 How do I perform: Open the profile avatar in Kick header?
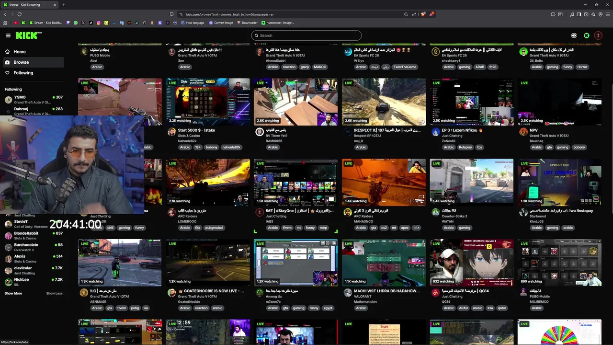(x=598, y=35)
